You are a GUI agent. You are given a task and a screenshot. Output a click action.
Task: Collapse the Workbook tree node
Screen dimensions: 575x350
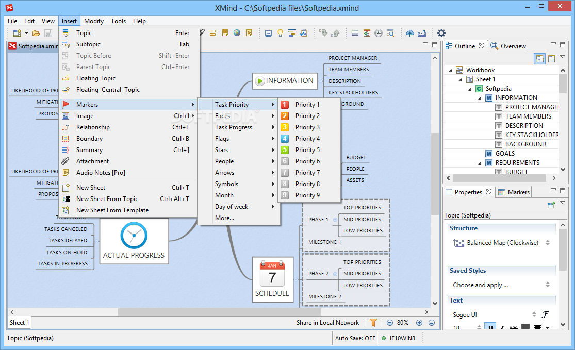[450, 70]
